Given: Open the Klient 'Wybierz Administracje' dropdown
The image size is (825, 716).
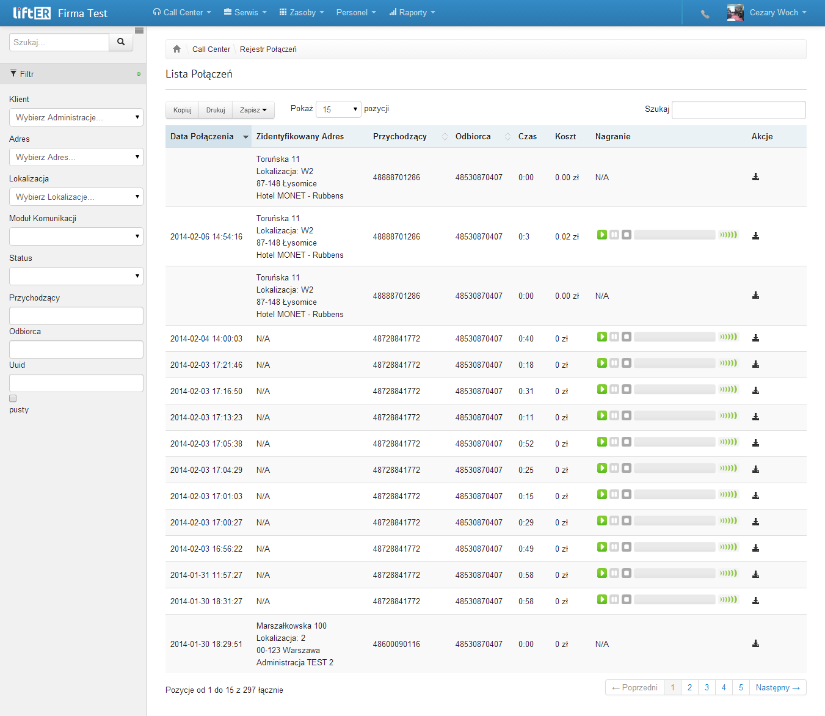Looking at the screenshot, I should point(76,117).
